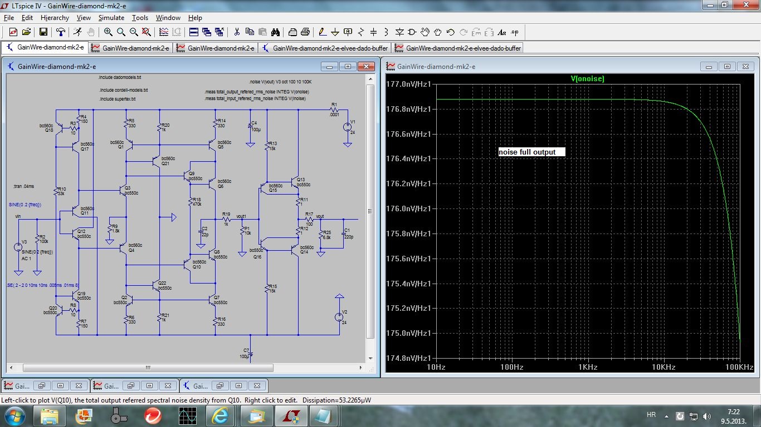This screenshot has width=761, height=427.
Task: Click the Zoom In magnifier icon
Action: 108,32
